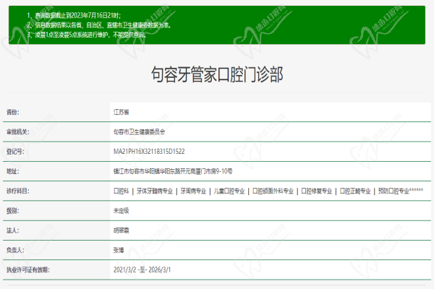Click 口腔正畸专业 in the department list
The width and height of the screenshot is (434, 289).
coord(355,191)
